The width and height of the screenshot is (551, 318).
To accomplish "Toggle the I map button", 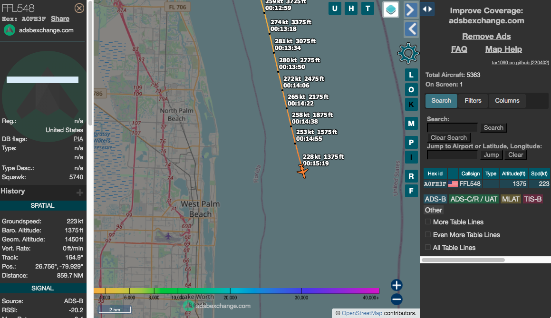I will pyautogui.click(x=411, y=157).
